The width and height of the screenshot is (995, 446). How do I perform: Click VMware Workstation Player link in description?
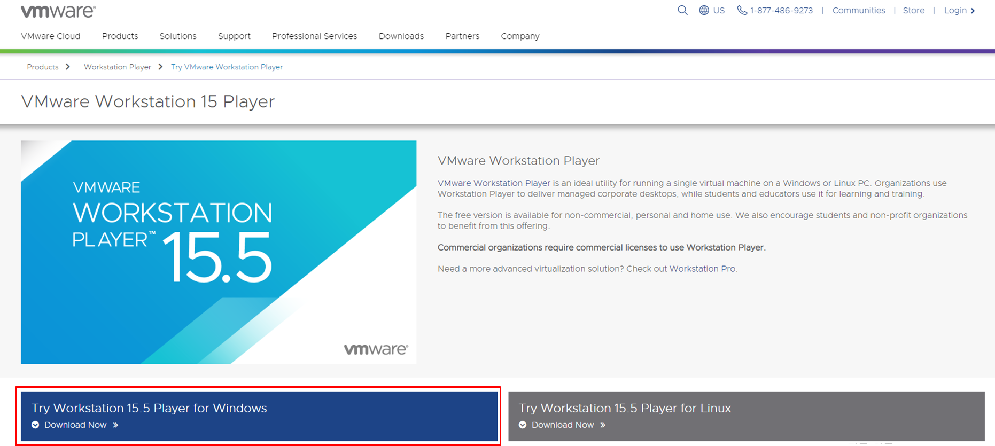(494, 183)
